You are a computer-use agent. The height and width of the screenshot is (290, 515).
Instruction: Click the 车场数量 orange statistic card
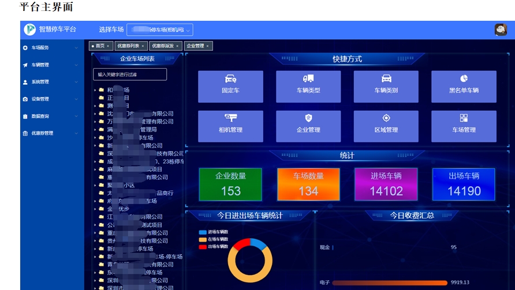coord(308,184)
